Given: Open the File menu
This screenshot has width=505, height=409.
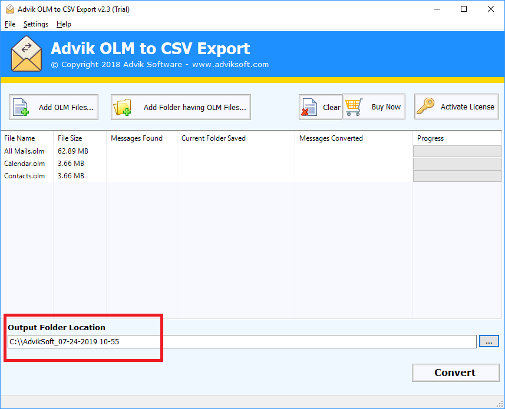Looking at the screenshot, I should pos(10,24).
